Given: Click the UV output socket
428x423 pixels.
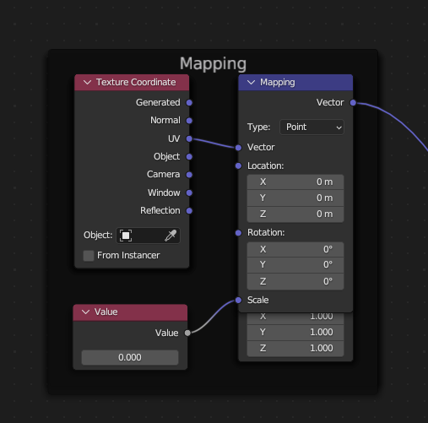Looking at the screenshot, I should [x=189, y=138].
